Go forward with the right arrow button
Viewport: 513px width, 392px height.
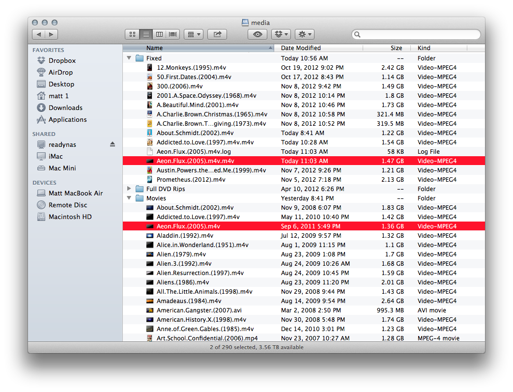coord(52,34)
